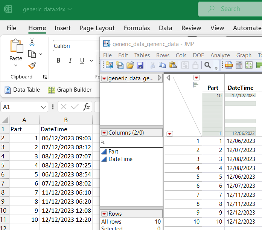Click the Excel Cut scissors icon
The image size is (262, 230).
[x=32, y=42]
